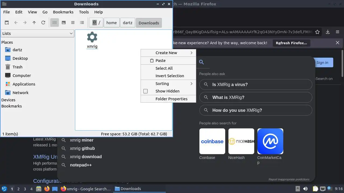344x193 pixels.
Task: Open the Go menu
Action: coord(45,12)
